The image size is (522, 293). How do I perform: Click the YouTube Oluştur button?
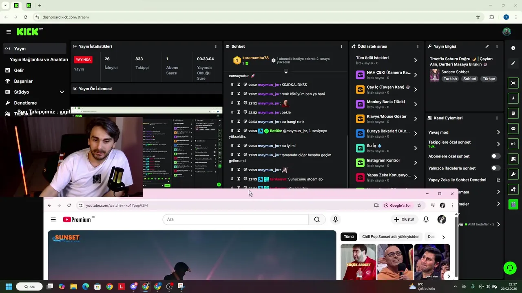tap(404, 219)
